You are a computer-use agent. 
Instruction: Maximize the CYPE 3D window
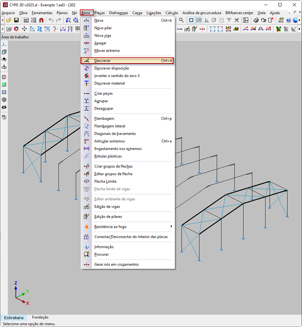[x=280, y=5]
